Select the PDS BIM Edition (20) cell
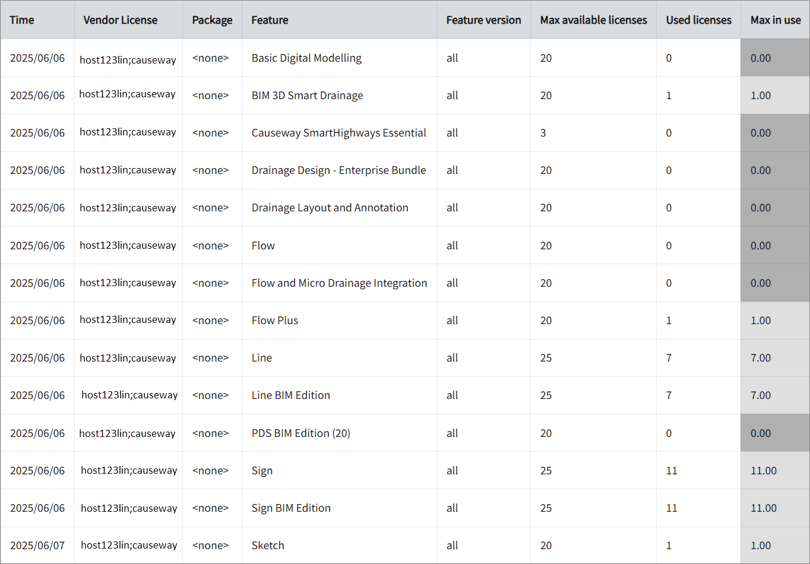This screenshot has width=810, height=564. click(x=300, y=433)
